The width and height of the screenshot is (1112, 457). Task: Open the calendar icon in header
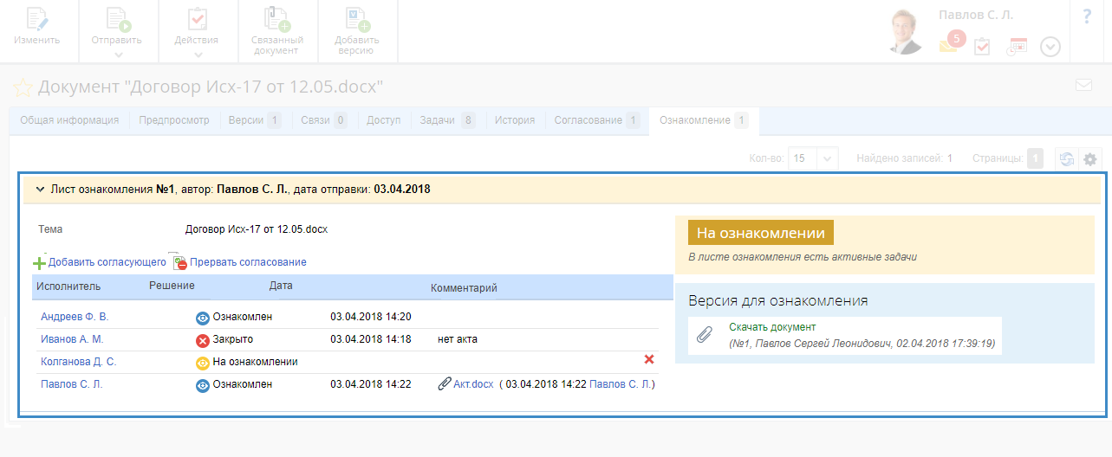(1016, 46)
